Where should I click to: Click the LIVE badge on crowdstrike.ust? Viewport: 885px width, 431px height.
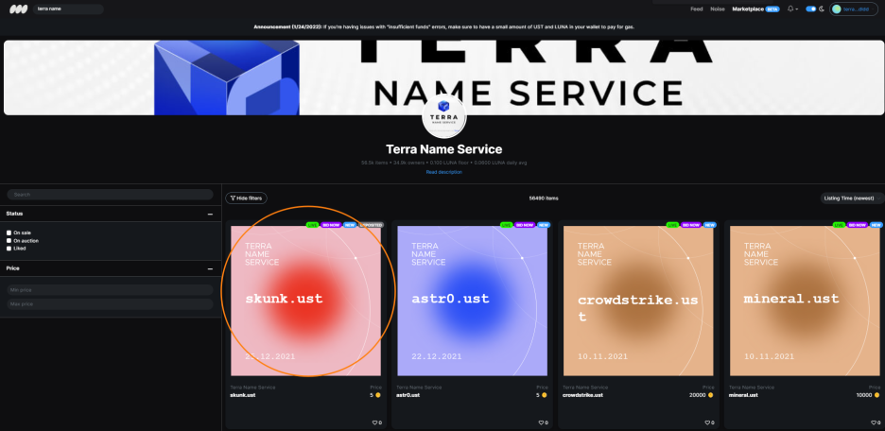pyautogui.click(x=673, y=225)
